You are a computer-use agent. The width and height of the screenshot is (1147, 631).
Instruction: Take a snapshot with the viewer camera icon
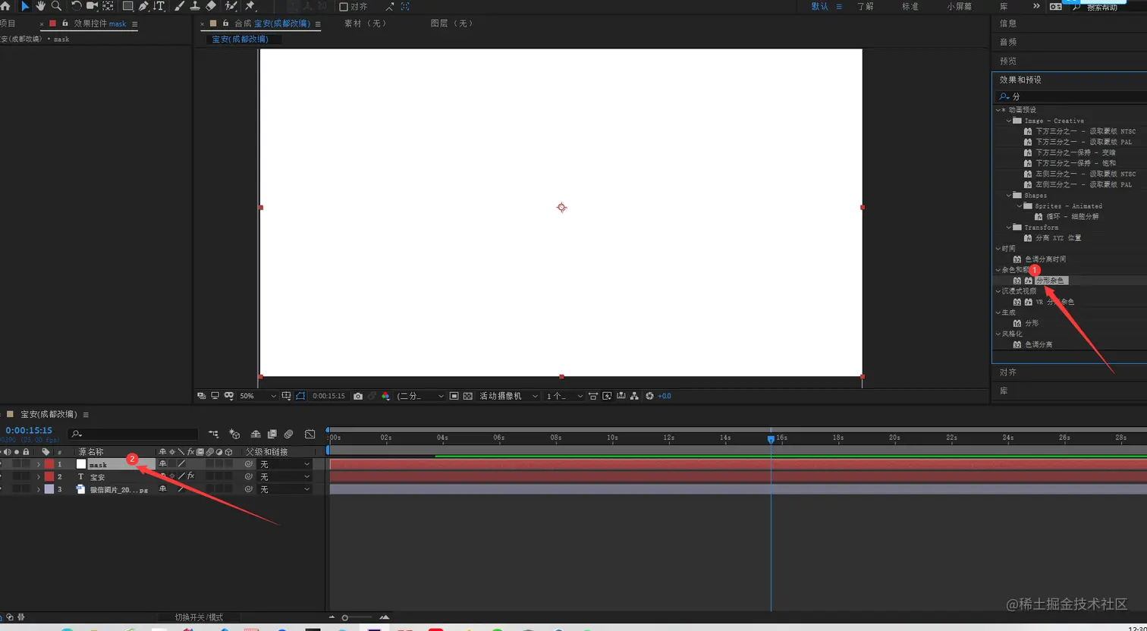pyautogui.click(x=358, y=396)
